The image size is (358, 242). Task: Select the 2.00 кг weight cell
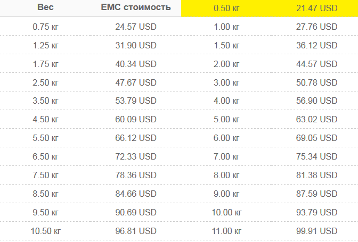(226, 64)
